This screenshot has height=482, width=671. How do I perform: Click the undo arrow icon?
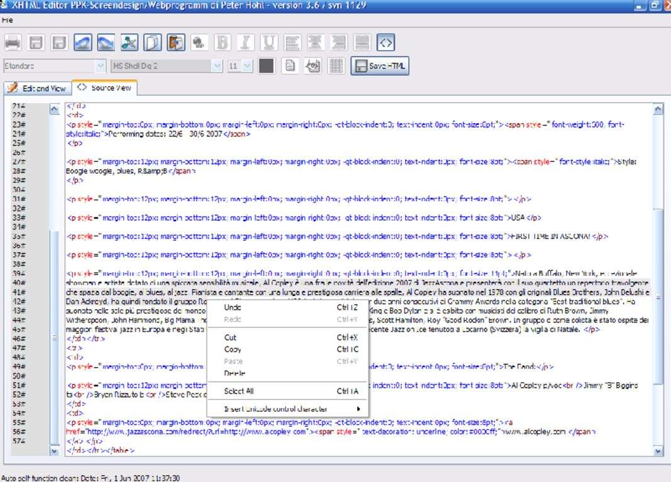[x=84, y=42]
